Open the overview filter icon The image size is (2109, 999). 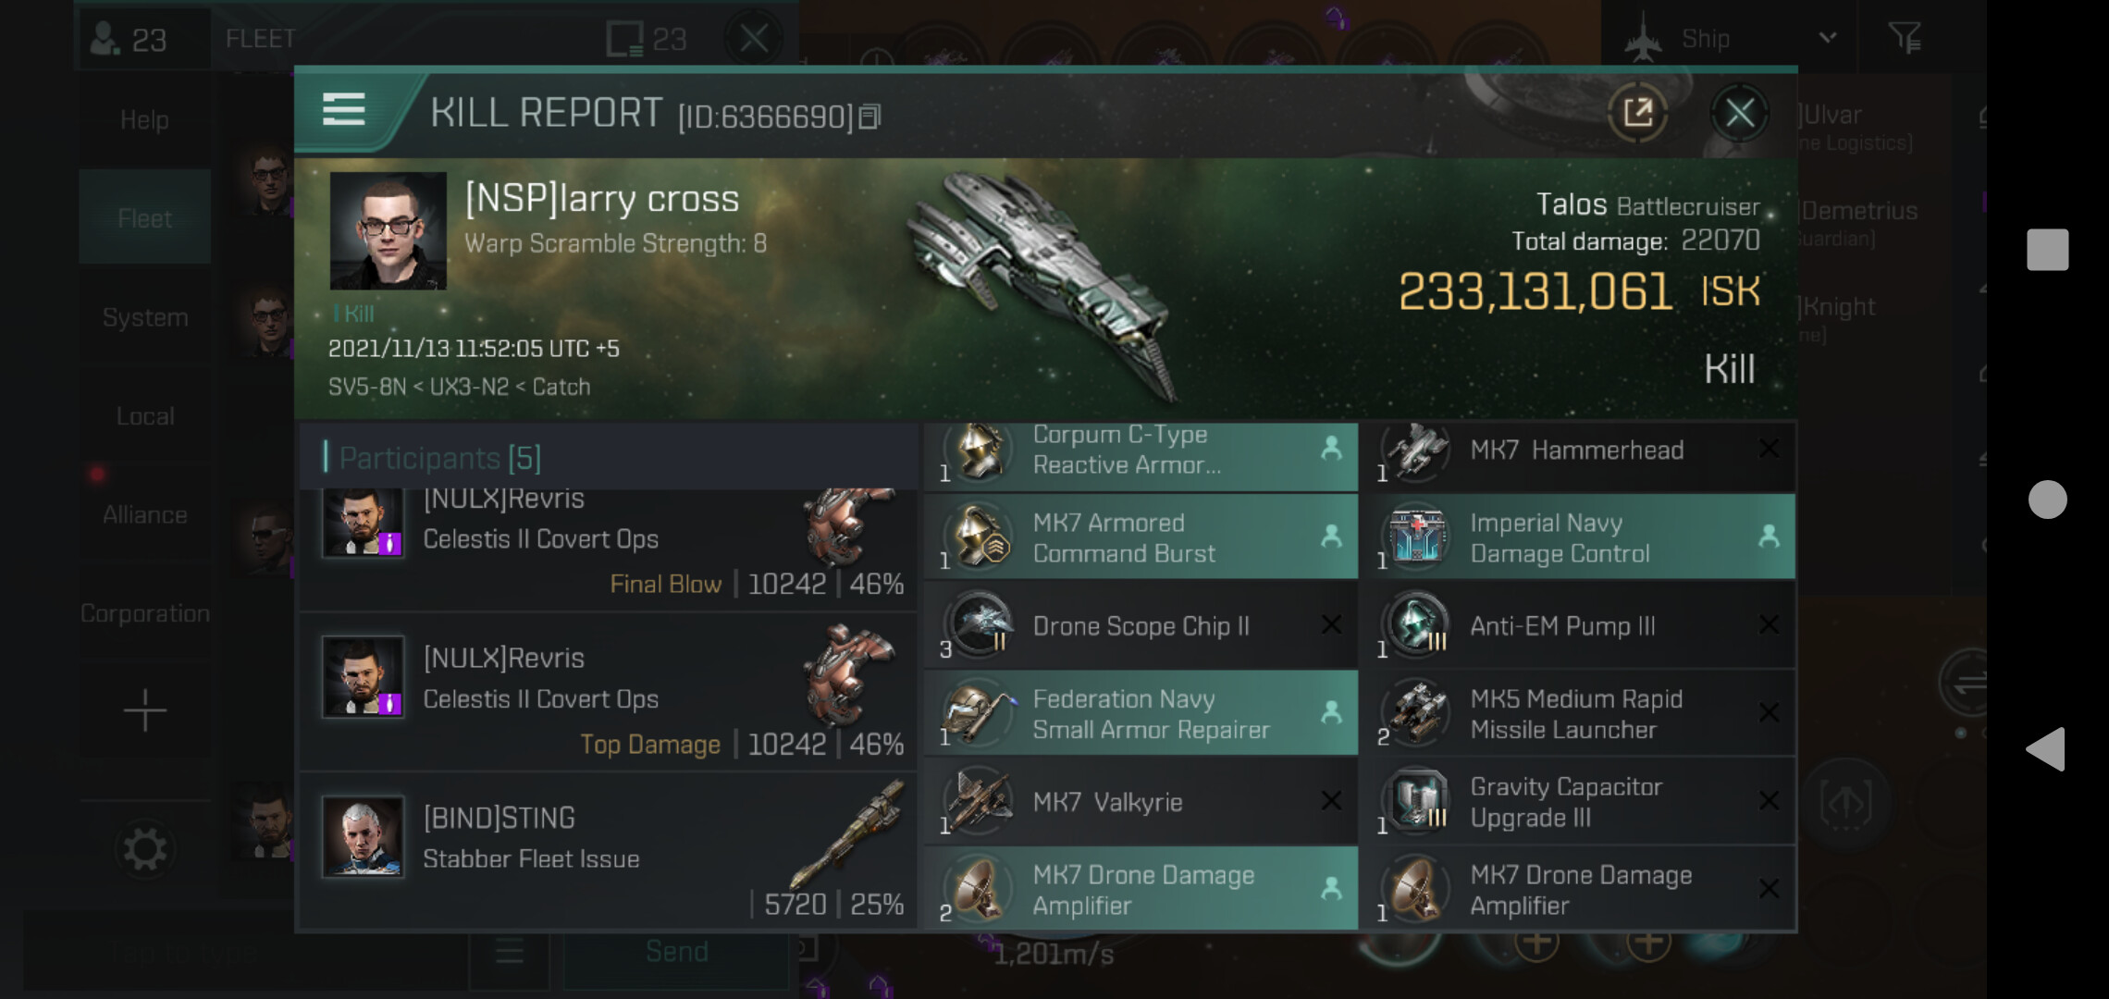coord(1905,38)
